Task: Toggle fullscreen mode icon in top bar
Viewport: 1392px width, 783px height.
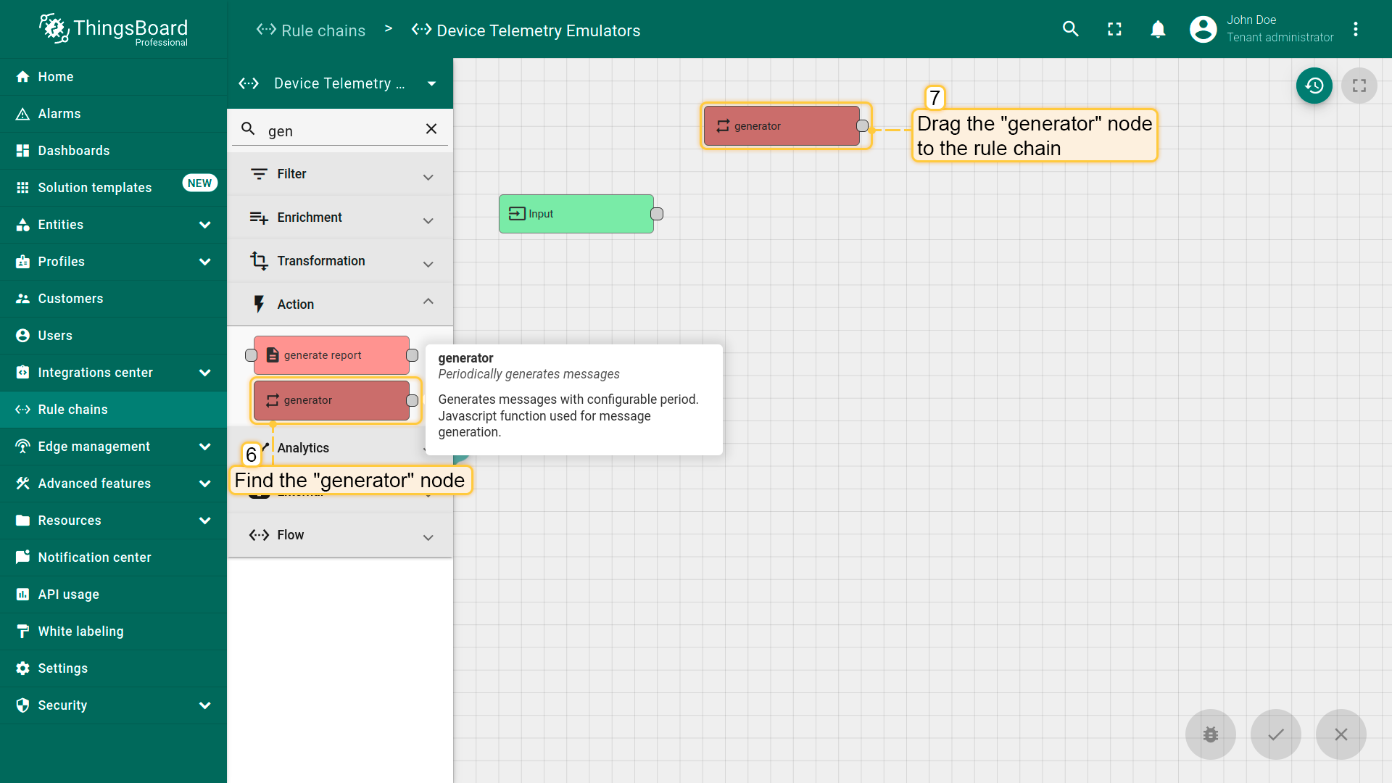Action: point(1114,29)
